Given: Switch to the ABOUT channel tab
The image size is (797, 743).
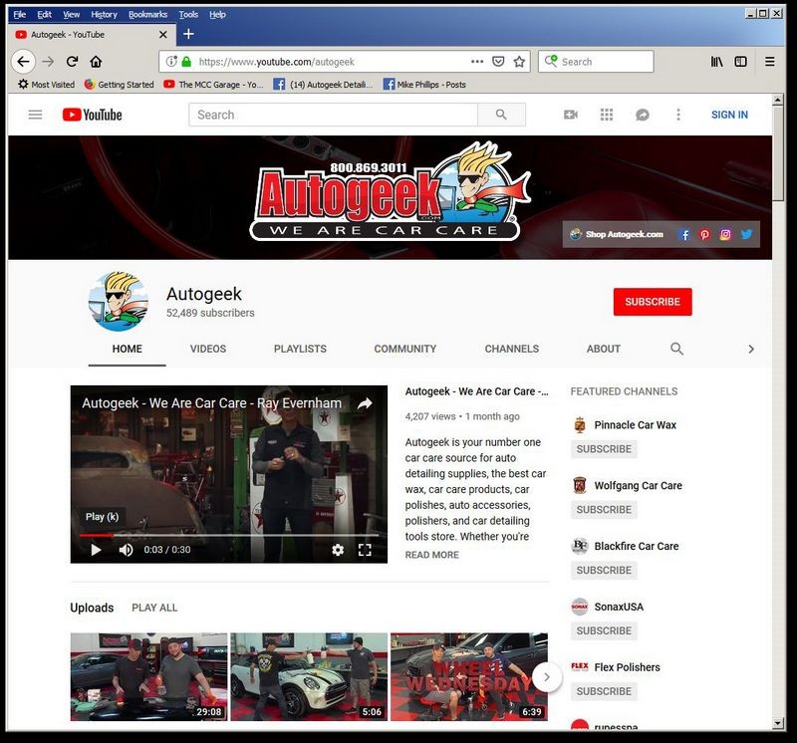Looking at the screenshot, I should 604,349.
